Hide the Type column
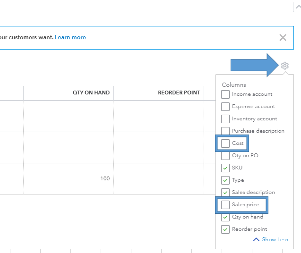The height and width of the screenshot is (253, 301). tap(225, 180)
